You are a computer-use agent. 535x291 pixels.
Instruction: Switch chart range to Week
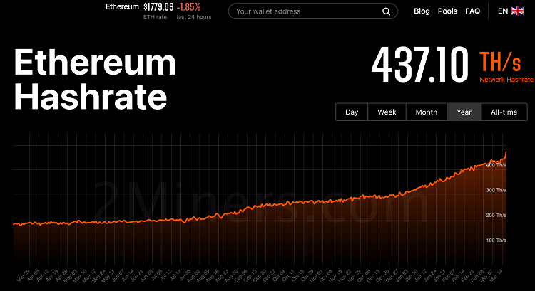coord(387,112)
